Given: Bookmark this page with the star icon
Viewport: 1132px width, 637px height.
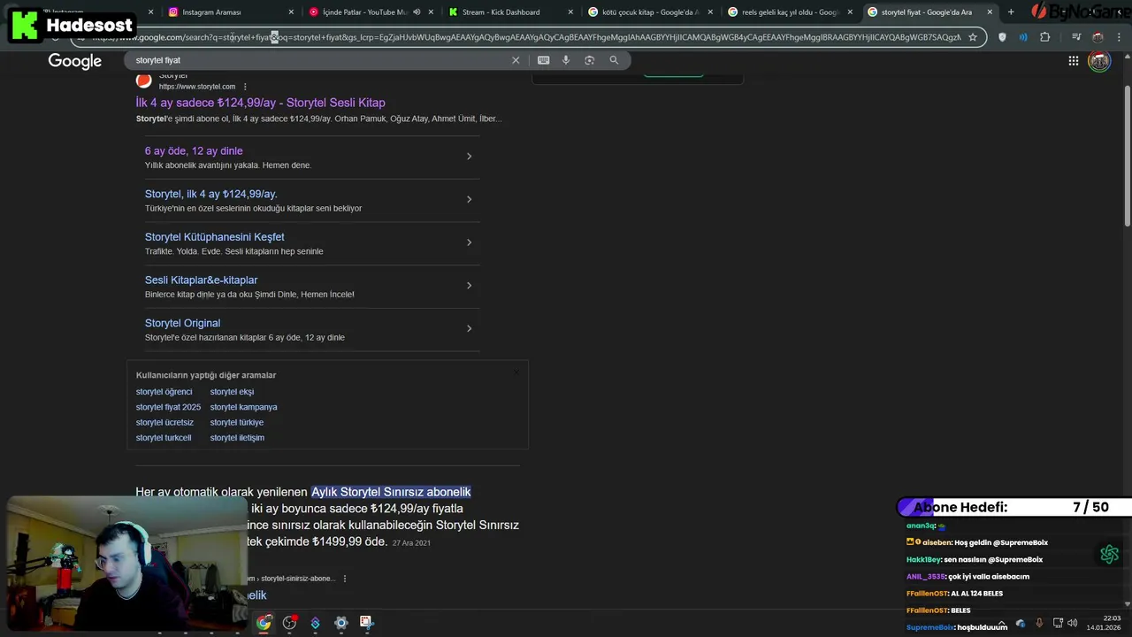Looking at the screenshot, I should [x=973, y=37].
